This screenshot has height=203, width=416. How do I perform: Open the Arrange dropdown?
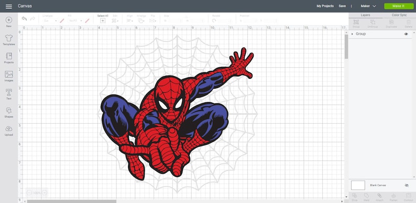[x=141, y=21]
